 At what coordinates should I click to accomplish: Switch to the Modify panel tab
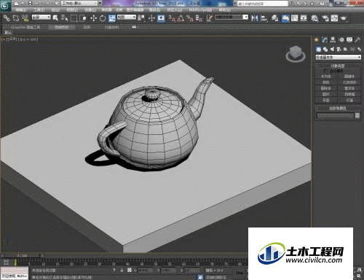[x=325, y=39]
